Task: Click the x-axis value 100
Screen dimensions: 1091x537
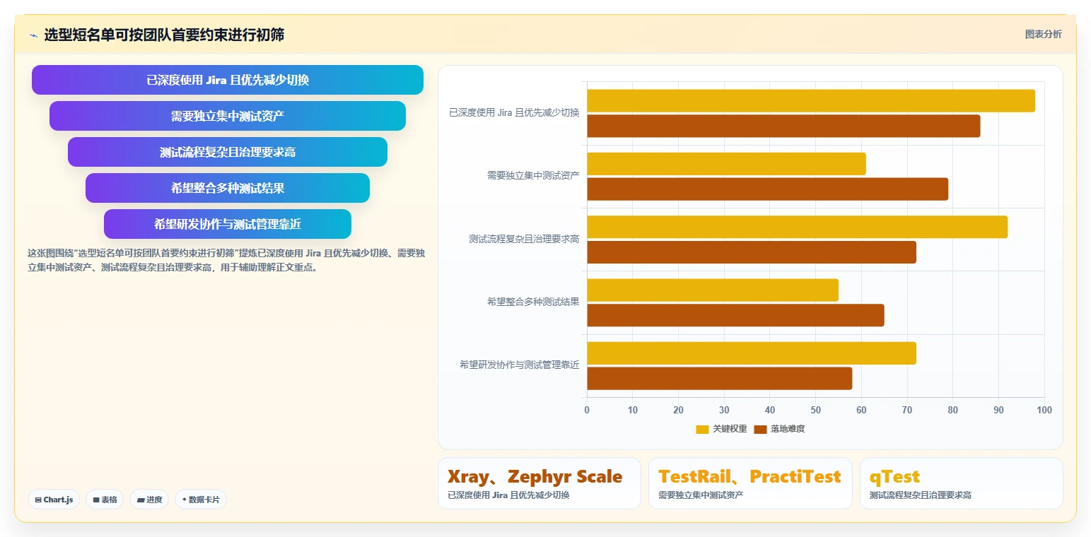Action: point(1044,410)
